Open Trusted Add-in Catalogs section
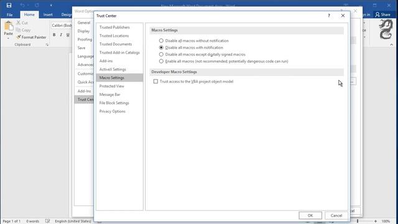Viewport: 398px width, 224px height. coord(119,52)
